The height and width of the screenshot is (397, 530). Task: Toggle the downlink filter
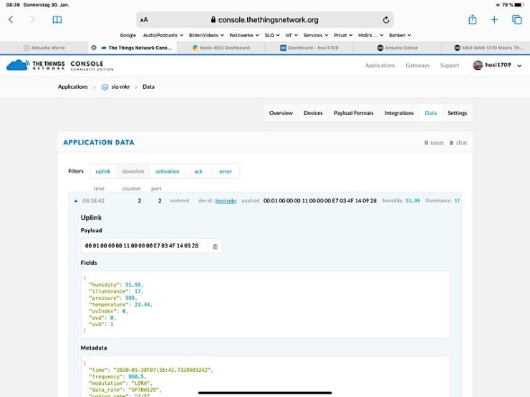(x=133, y=171)
